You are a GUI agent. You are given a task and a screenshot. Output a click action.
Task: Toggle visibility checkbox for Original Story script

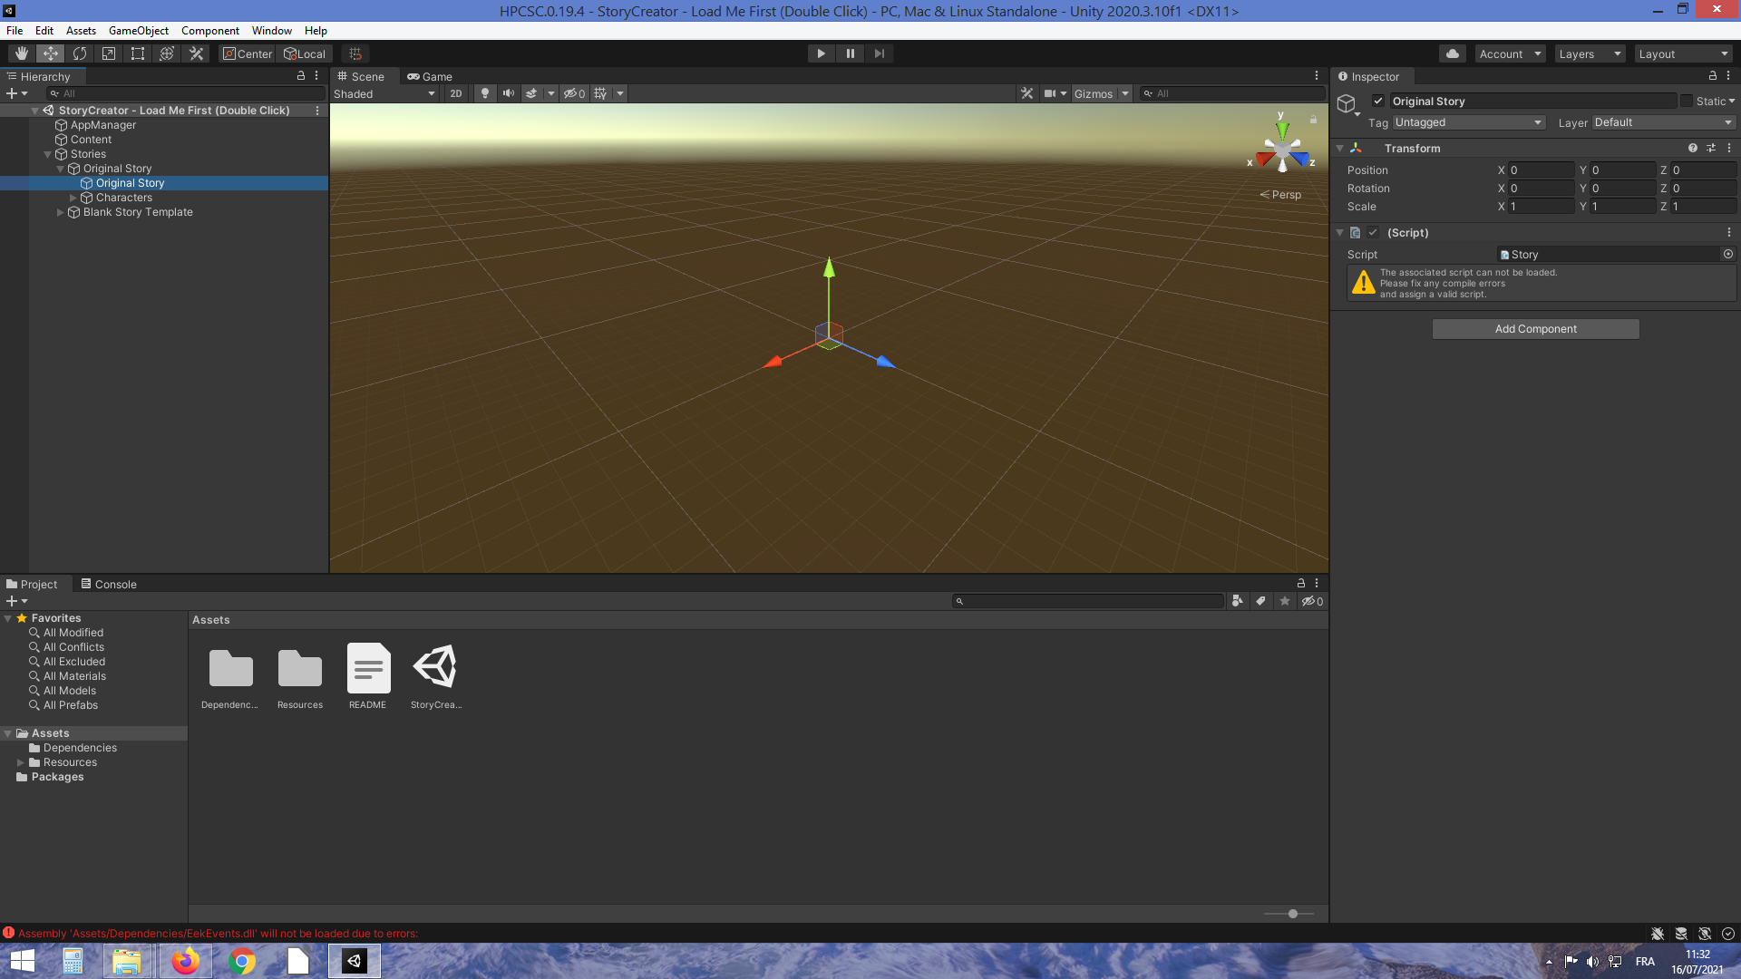tap(1373, 232)
